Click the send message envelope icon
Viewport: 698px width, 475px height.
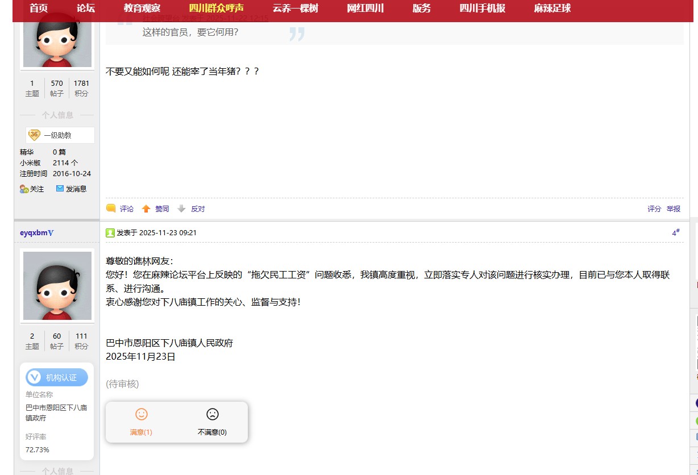[60, 189]
